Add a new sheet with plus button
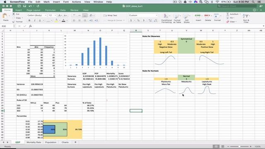The height and width of the screenshot is (149, 265). (75, 142)
